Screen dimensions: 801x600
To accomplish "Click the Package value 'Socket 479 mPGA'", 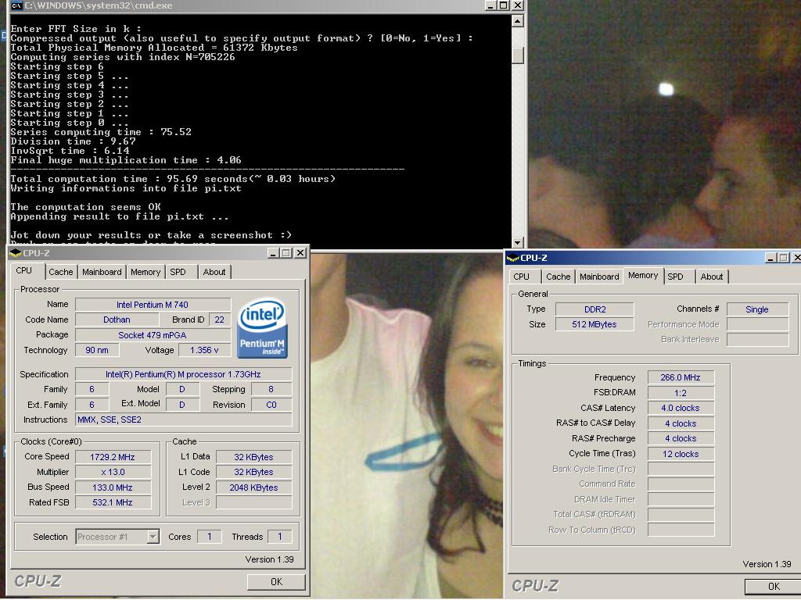I will pyautogui.click(x=153, y=335).
